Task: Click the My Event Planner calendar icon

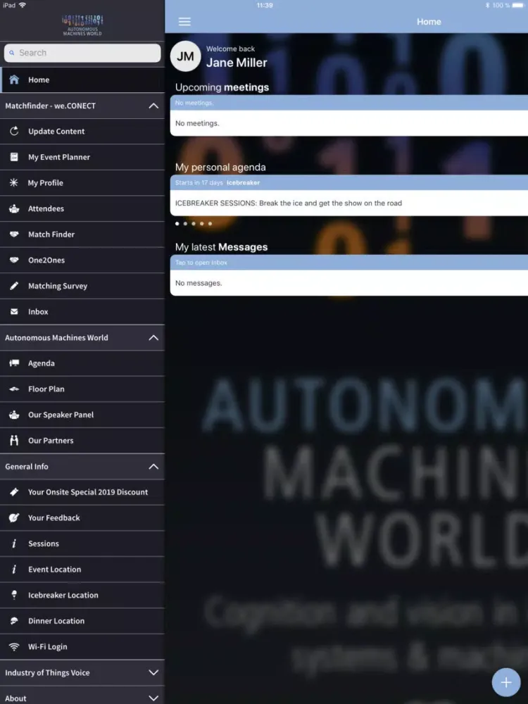Action: 14,157
